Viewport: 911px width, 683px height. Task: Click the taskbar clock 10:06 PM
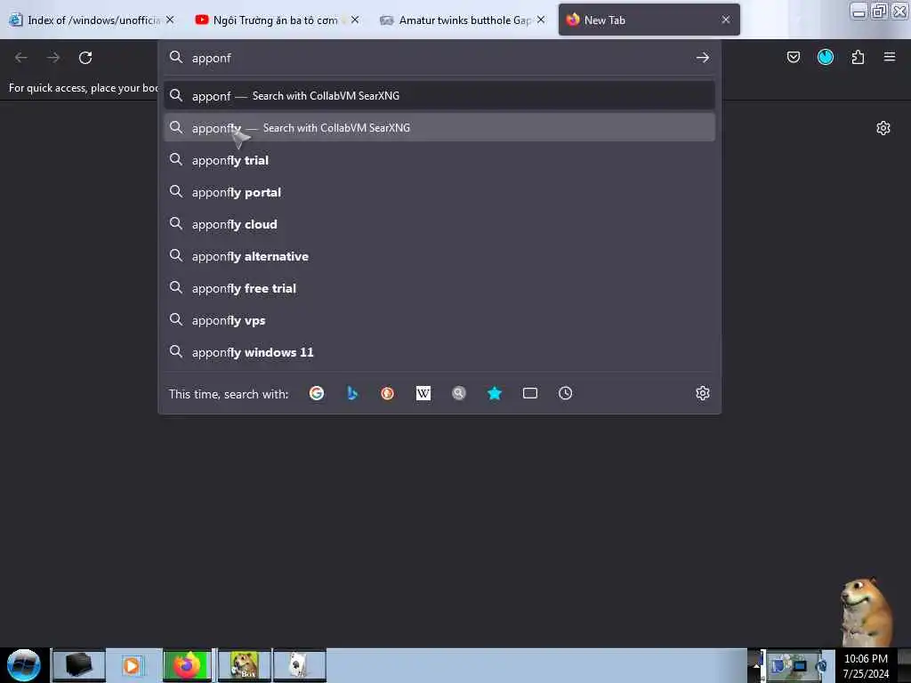[866, 665]
